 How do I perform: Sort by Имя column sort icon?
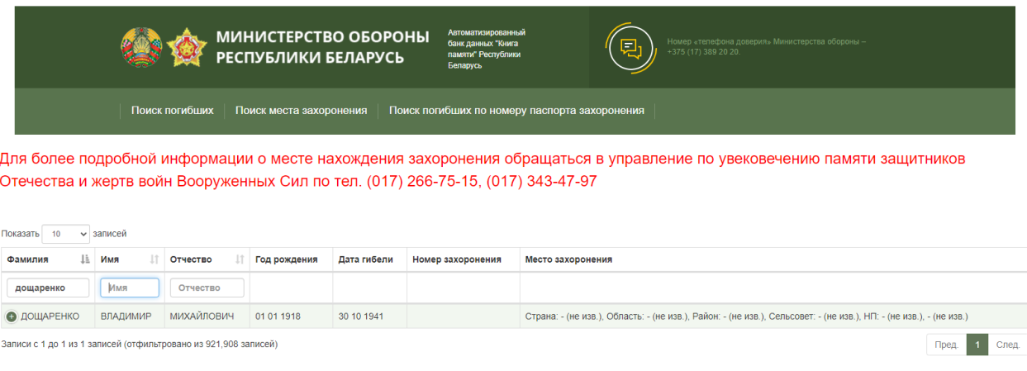coord(154,259)
